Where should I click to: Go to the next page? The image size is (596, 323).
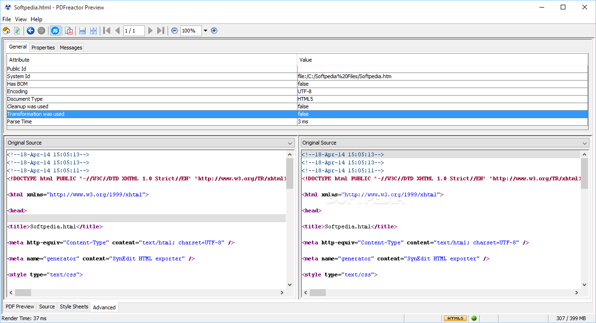click(x=151, y=31)
